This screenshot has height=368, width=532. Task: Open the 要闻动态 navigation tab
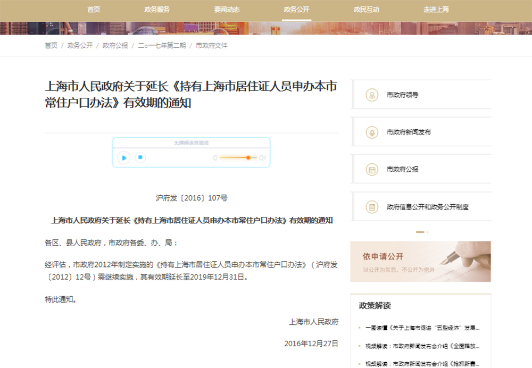click(227, 10)
